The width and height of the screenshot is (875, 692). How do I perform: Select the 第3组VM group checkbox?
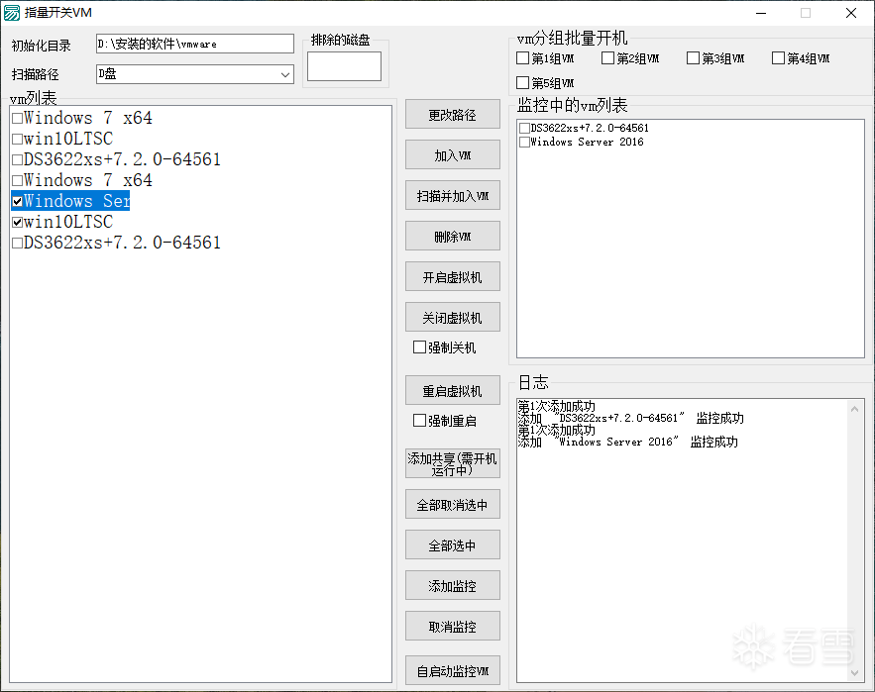694,58
